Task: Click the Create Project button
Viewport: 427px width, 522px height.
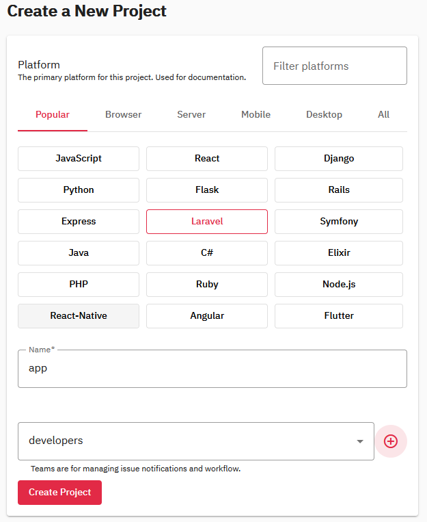Action: 60,493
